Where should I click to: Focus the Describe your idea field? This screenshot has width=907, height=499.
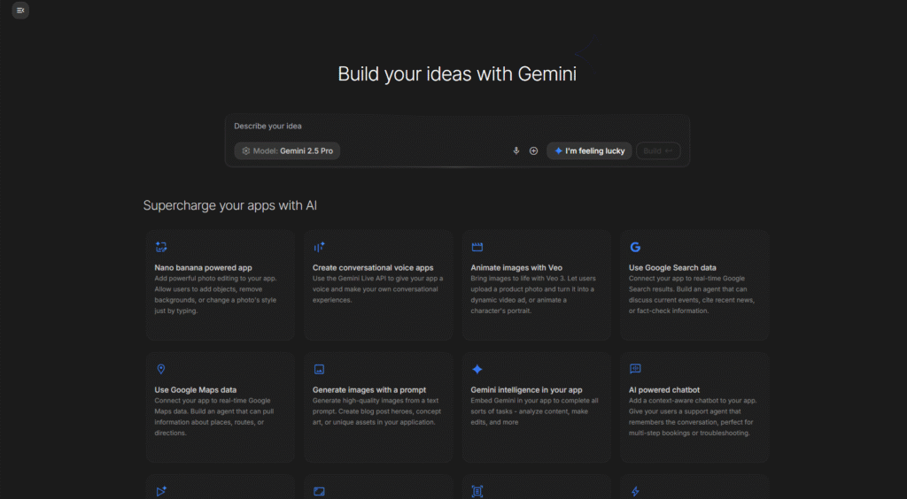pyautogui.click(x=456, y=127)
